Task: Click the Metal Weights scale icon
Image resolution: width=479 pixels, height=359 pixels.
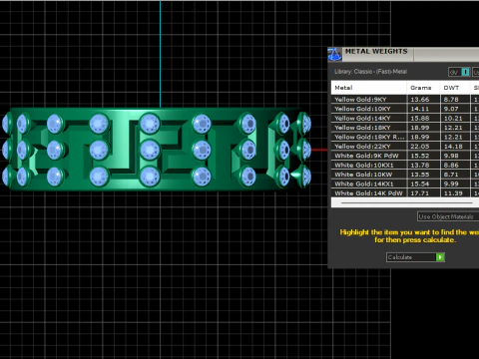Action: coord(334,54)
